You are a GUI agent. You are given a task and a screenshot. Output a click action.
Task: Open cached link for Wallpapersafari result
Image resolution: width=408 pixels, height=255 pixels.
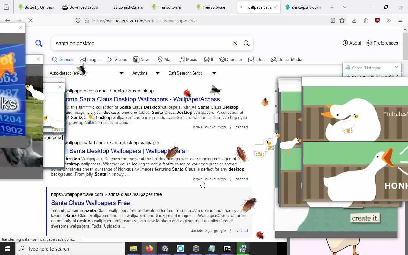(x=242, y=179)
